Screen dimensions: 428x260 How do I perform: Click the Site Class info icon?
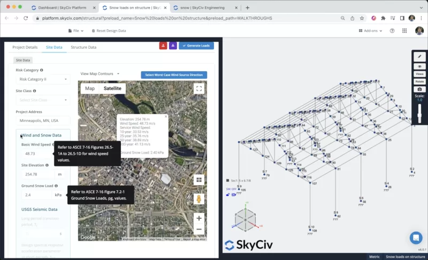pyautogui.click(x=34, y=91)
